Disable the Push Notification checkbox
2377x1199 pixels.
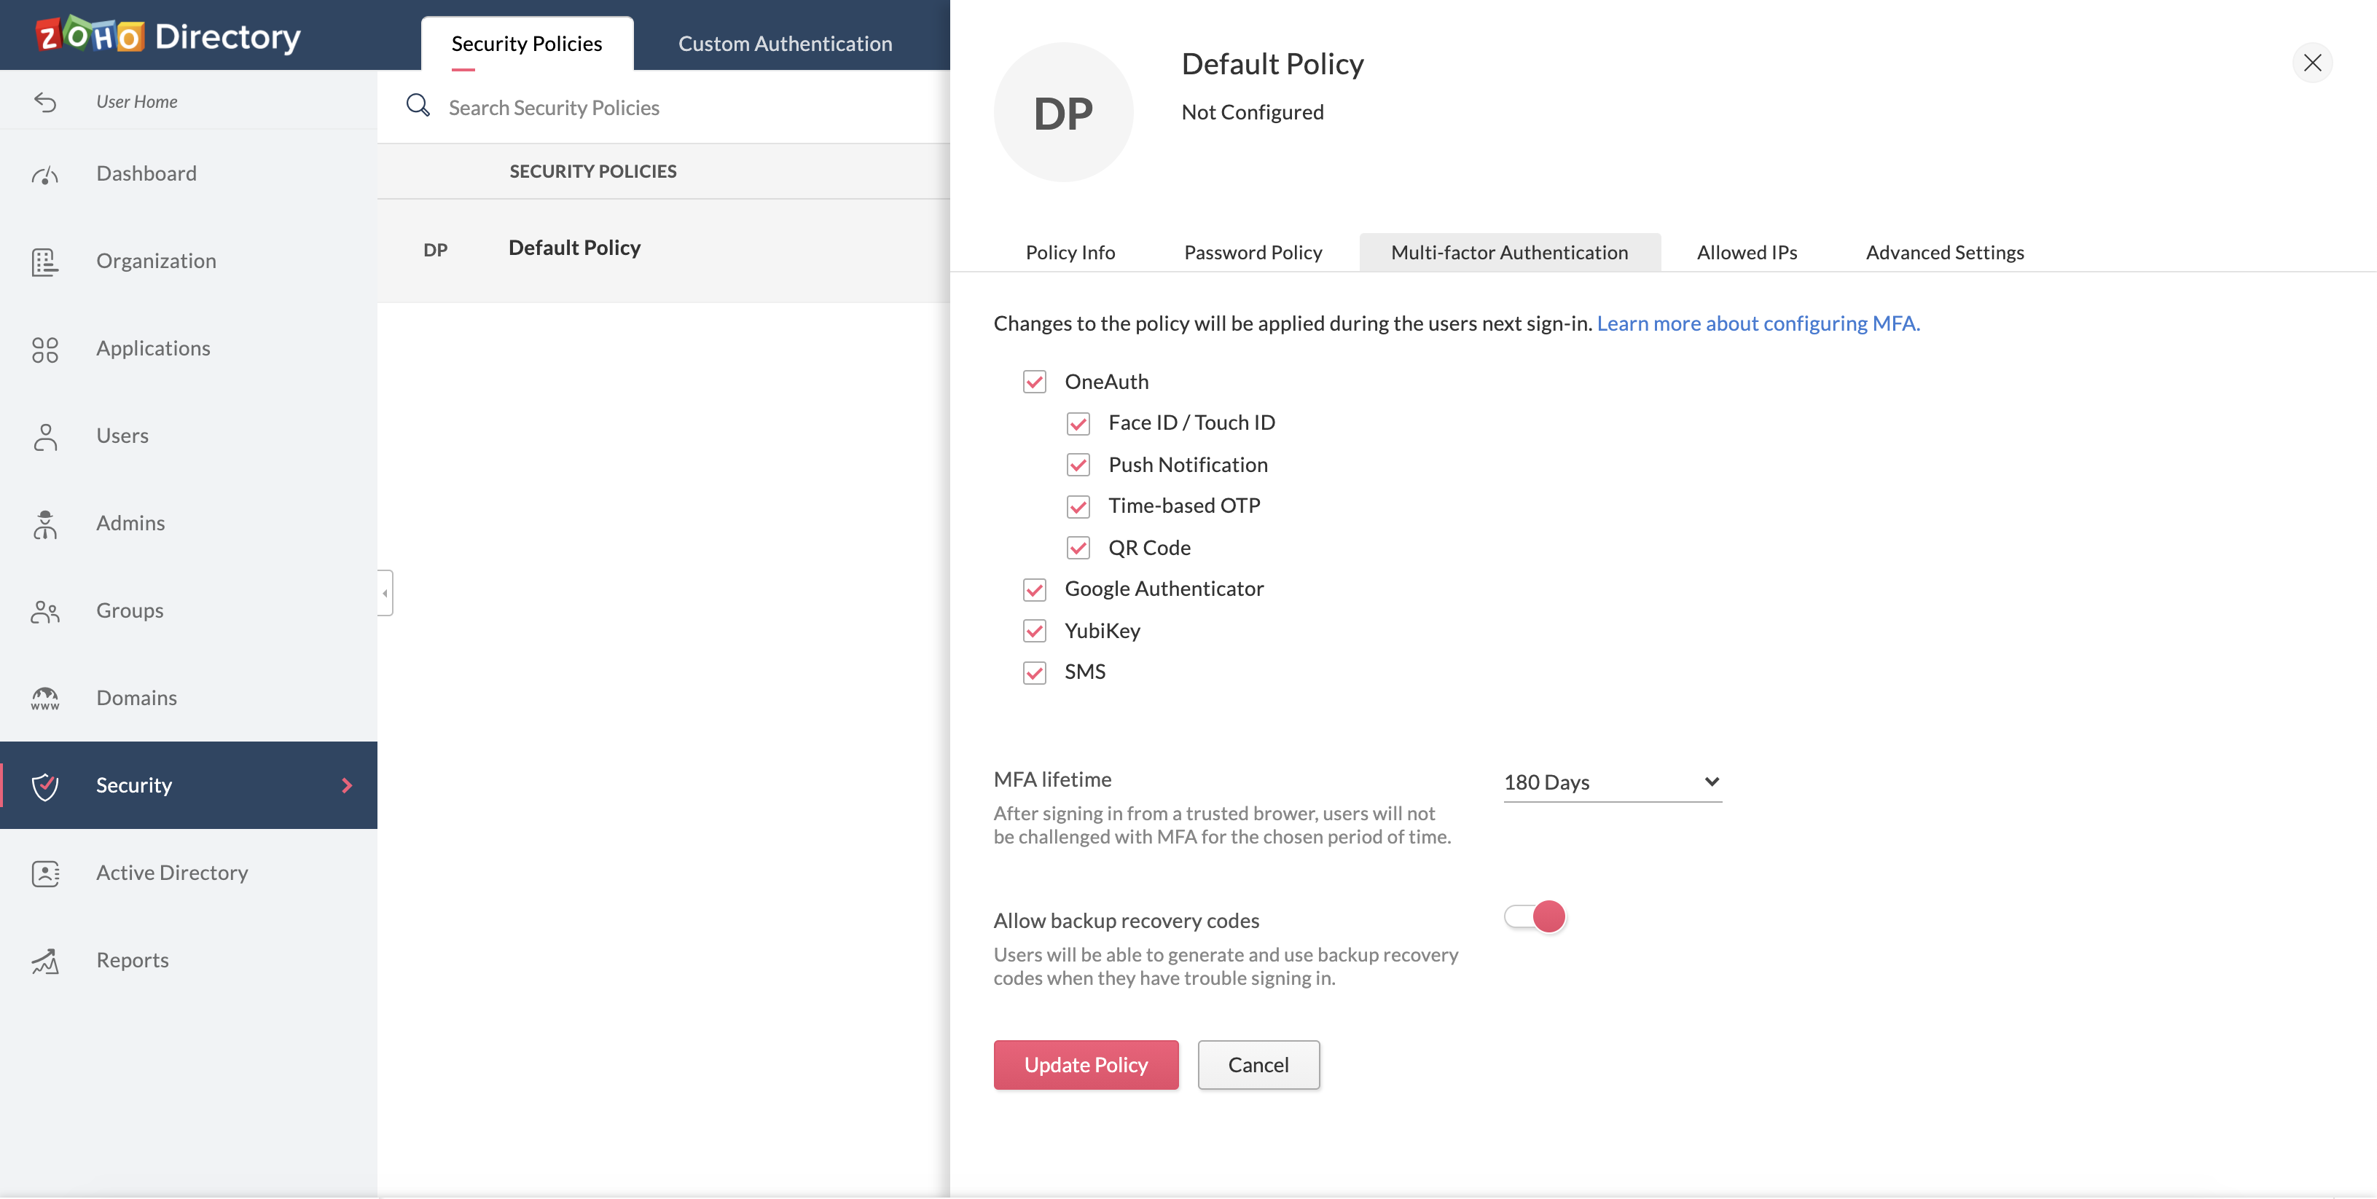[1078, 465]
